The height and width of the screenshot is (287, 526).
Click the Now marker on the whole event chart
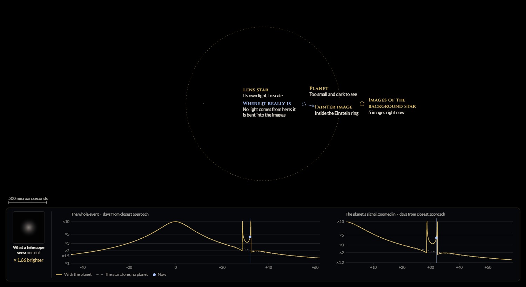[x=250, y=237]
